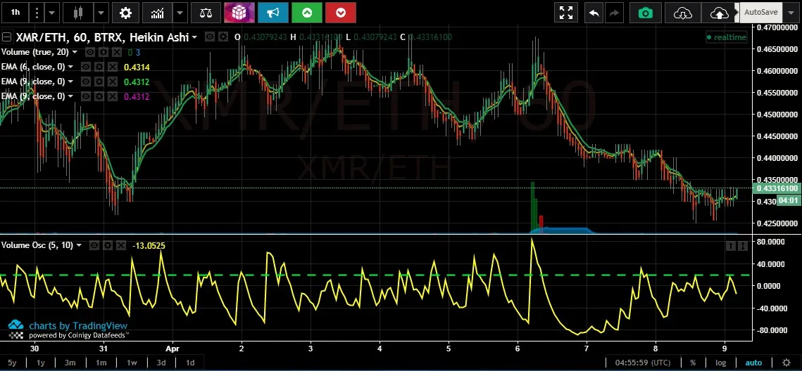
Task: Select the 5y time range
Action: click(13, 363)
